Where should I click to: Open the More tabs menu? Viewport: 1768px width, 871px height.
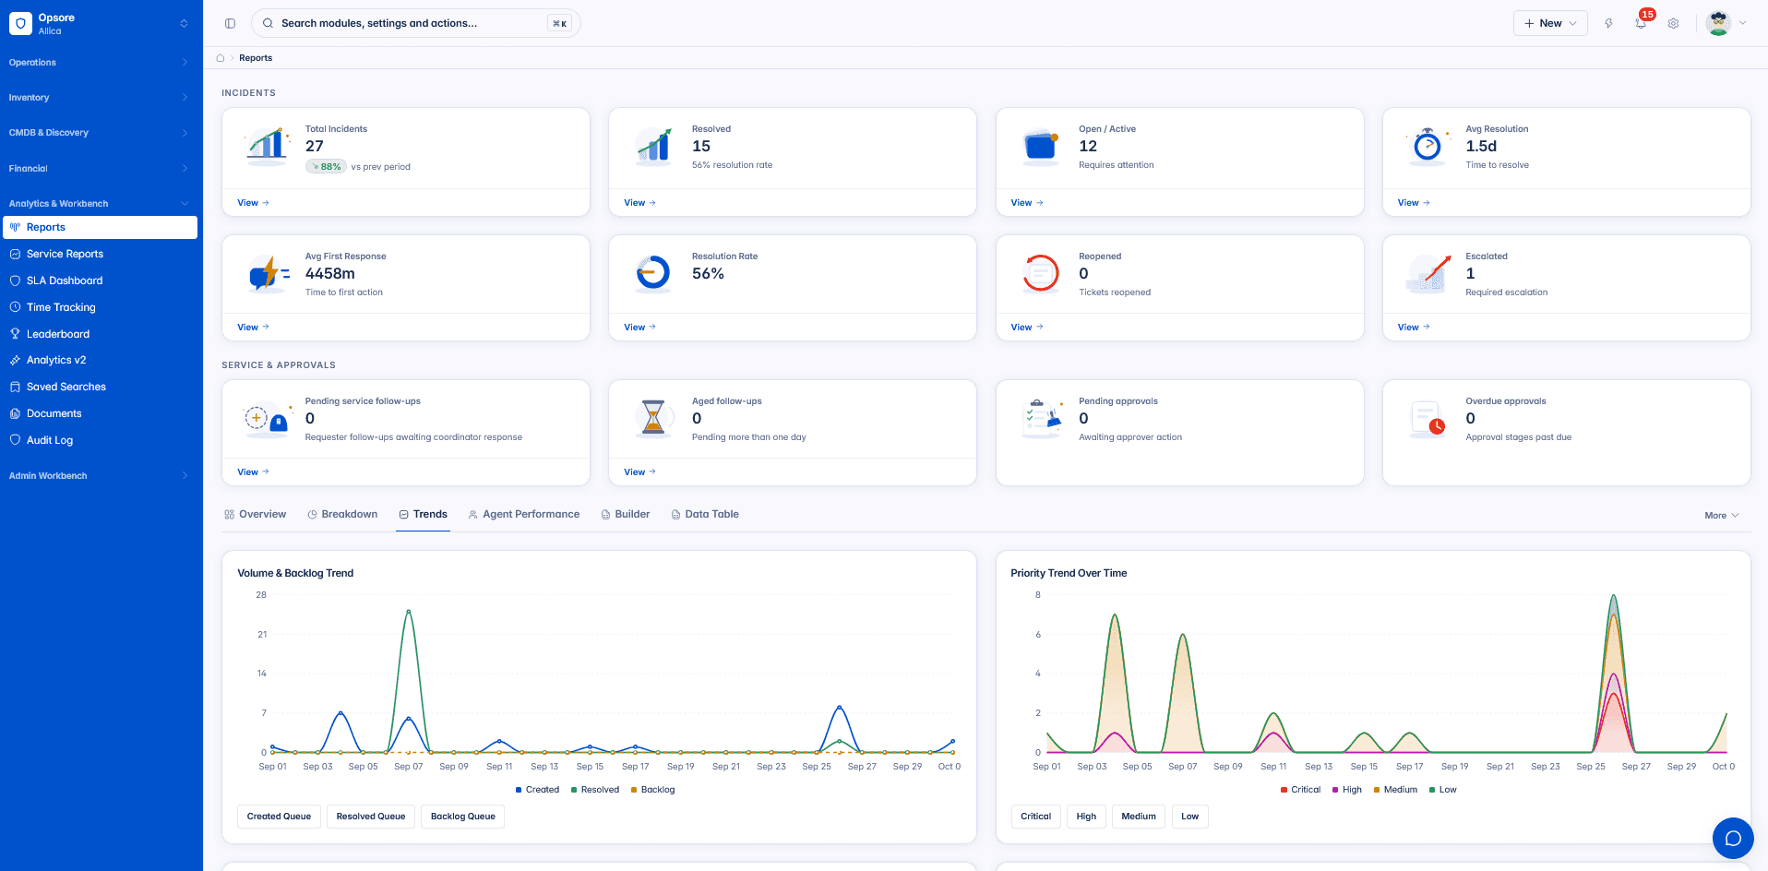1722,516
